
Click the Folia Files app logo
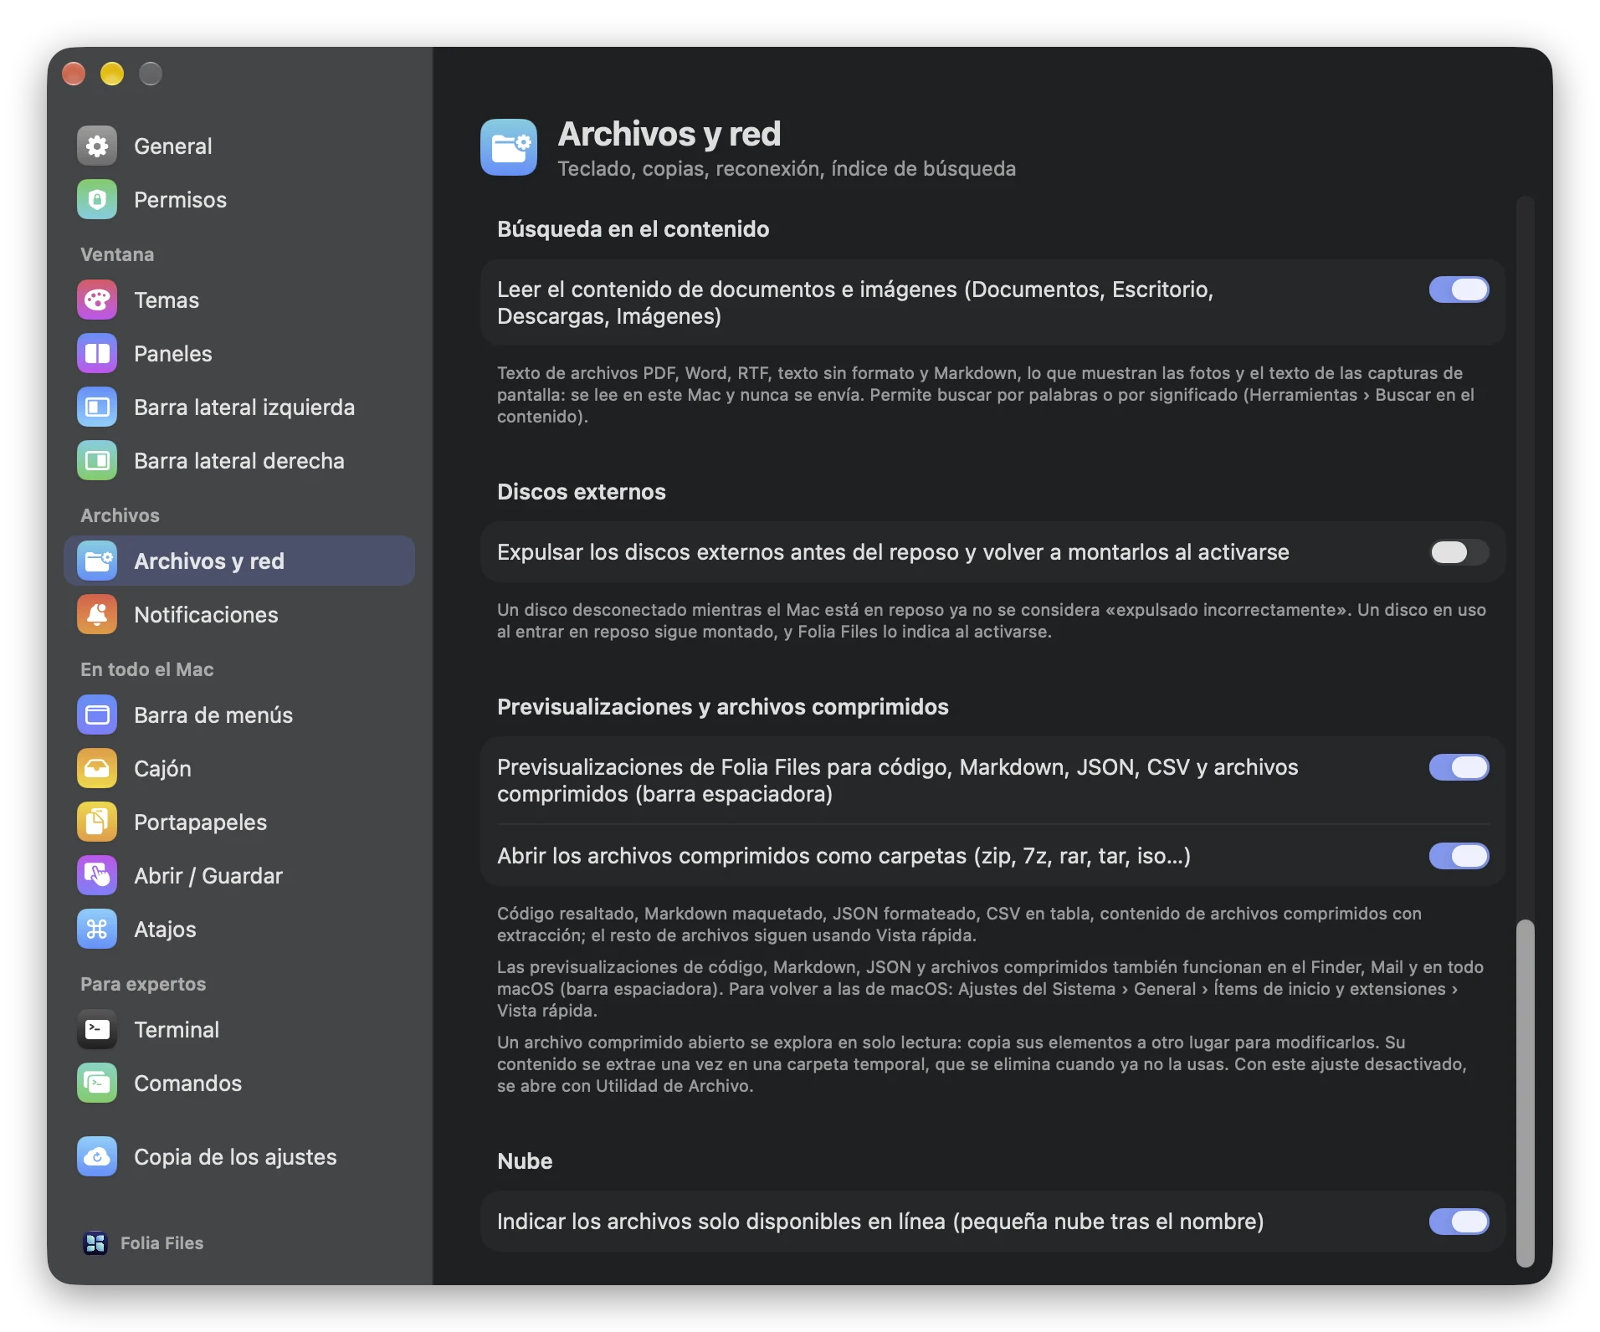(x=95, y=1243)
